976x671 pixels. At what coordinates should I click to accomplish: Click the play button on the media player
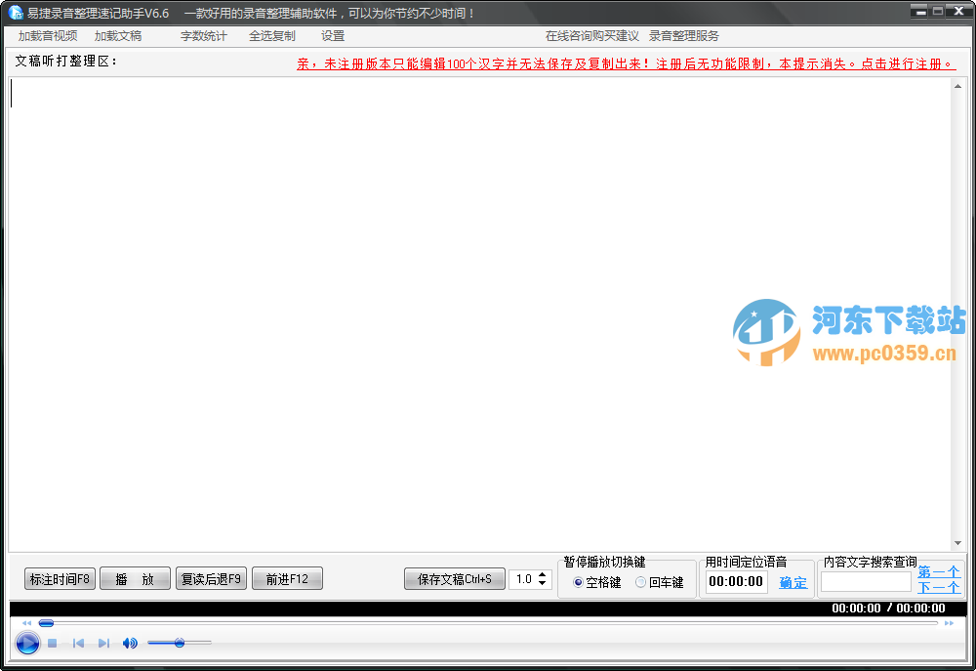point(26,643)
